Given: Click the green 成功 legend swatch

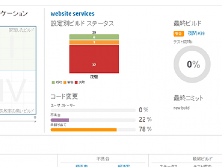Looking at the screenshot, I should pyautogui.click(x=53, y=82).
